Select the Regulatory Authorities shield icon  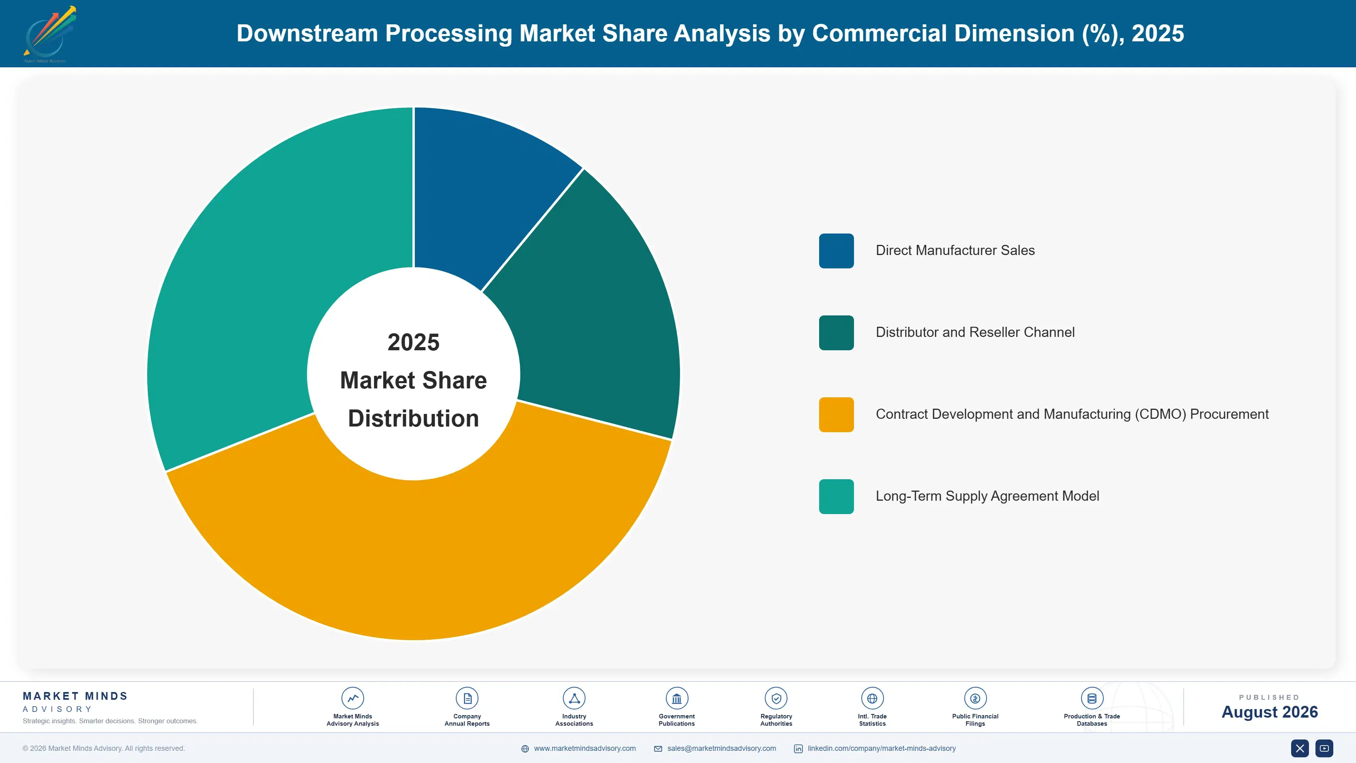(x=776, y=698)
